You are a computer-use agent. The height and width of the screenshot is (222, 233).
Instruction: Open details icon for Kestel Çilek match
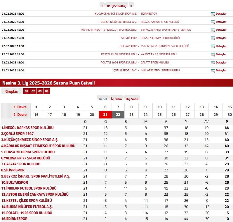click(x=213, y=54)
